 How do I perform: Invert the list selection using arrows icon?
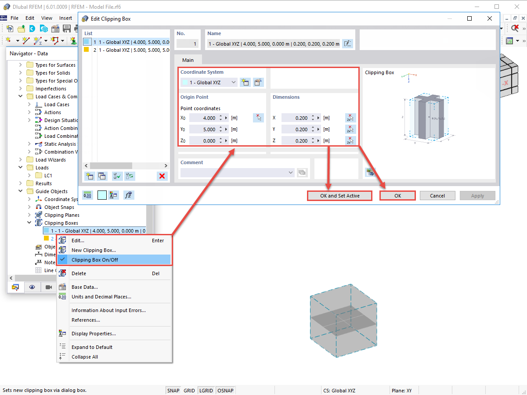(129, 176)
